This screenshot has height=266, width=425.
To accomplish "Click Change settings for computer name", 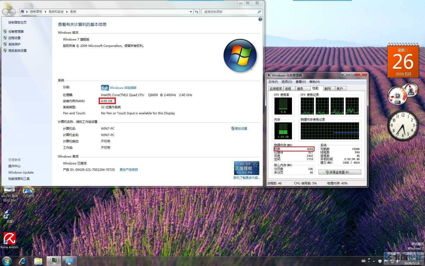I will [x=241, y=128].
